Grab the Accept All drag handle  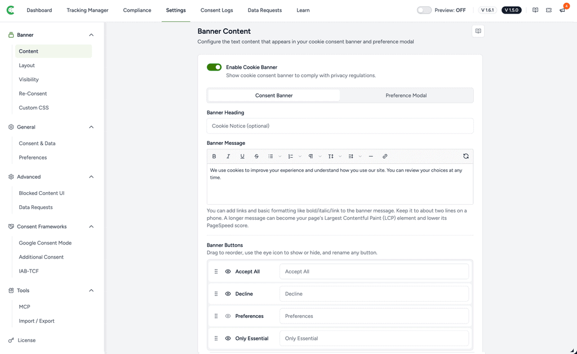point(216,272)
